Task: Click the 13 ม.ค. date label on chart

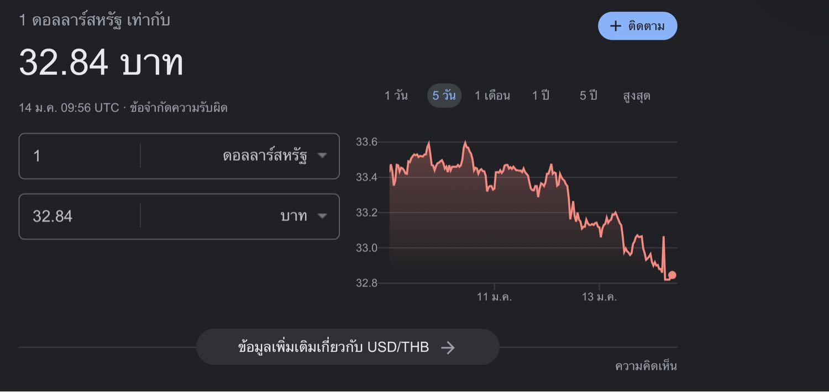Action: click(x=599, y=297)
